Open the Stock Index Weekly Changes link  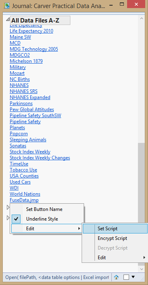point(40,157)
